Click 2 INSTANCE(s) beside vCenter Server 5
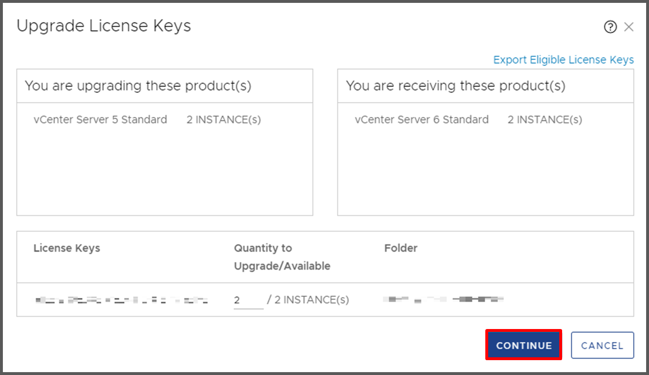649x375 pixels. (x=224, y=120)
